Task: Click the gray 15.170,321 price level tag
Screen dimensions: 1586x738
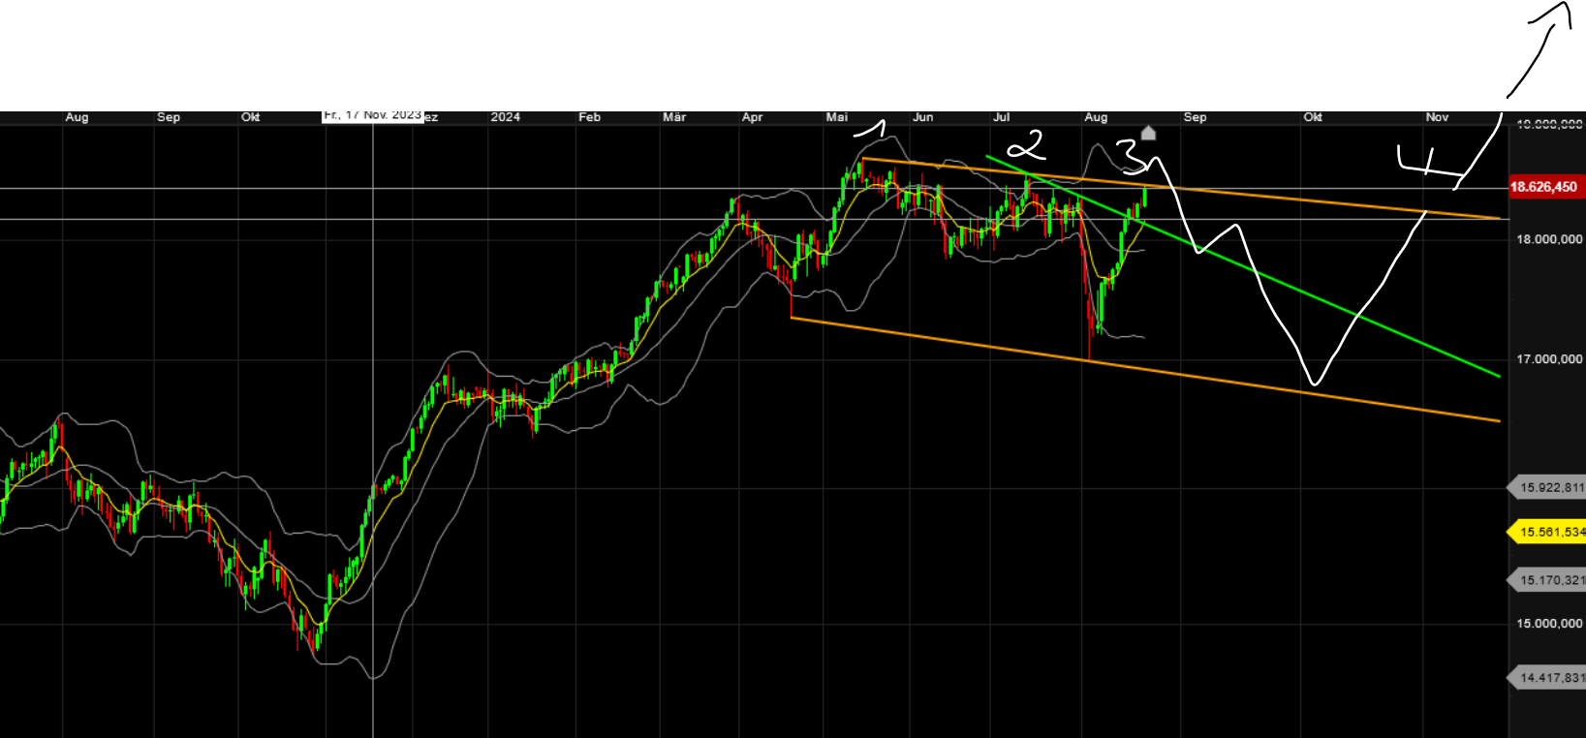Action: 1547,580
